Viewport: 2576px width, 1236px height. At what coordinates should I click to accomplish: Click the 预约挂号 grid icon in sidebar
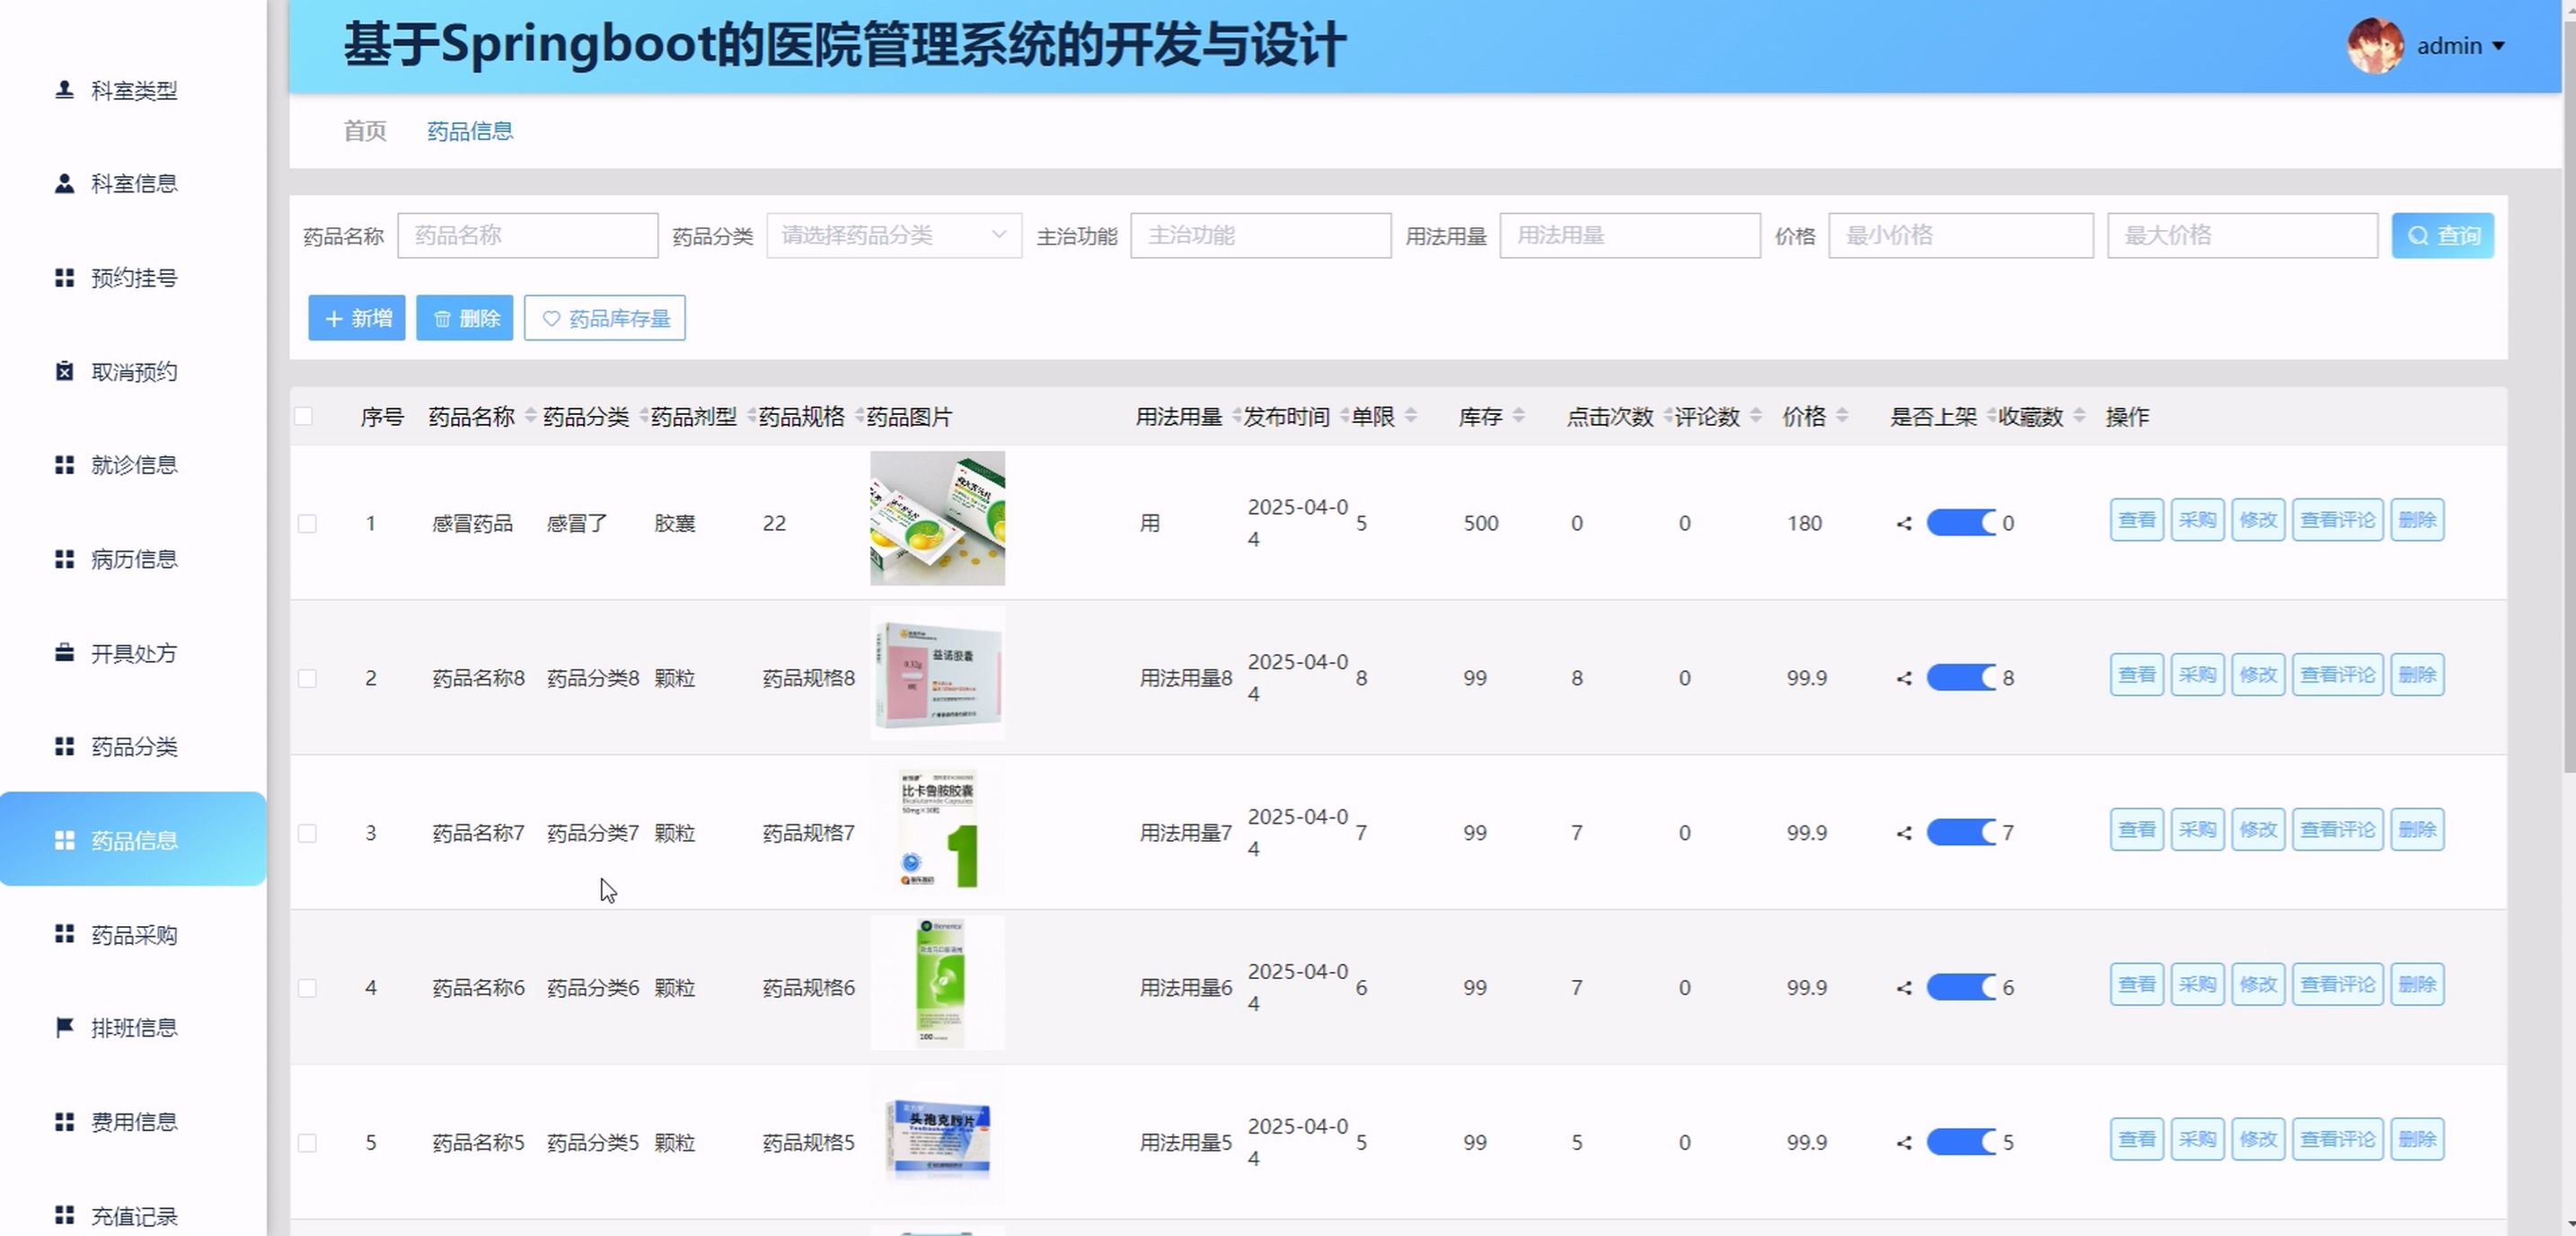click(64, 278)
